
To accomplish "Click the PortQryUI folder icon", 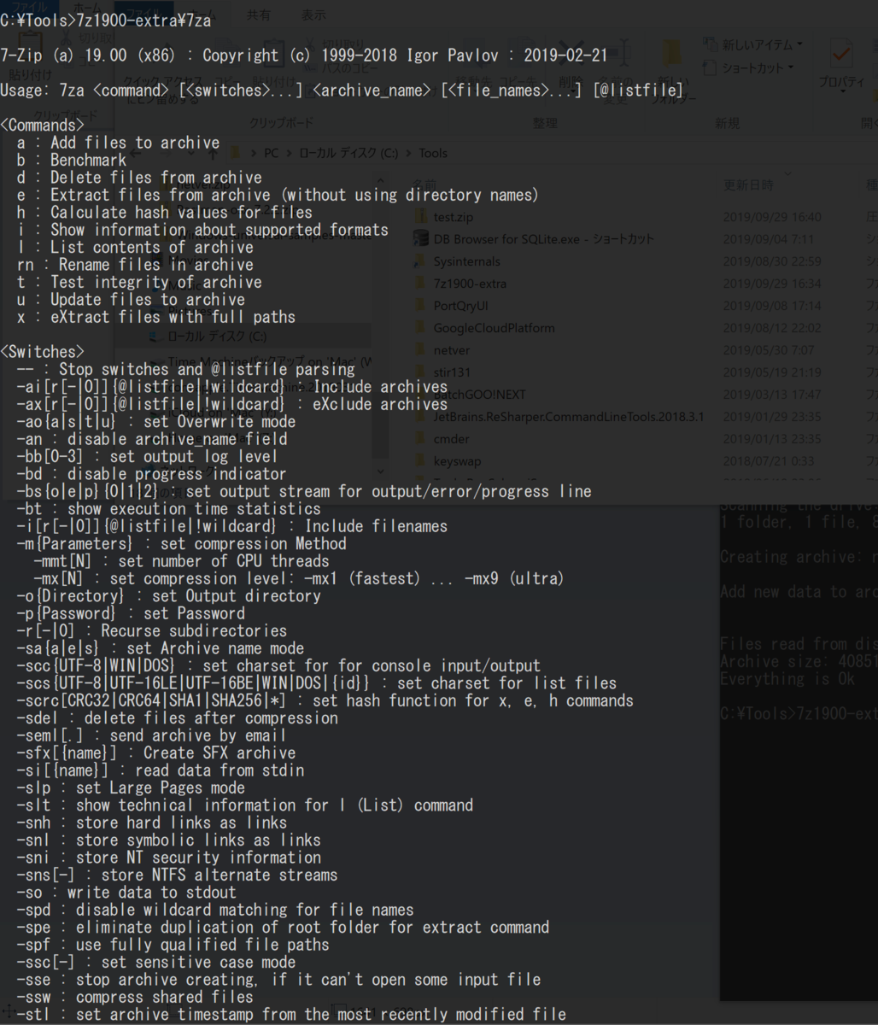I will (419, 306).
